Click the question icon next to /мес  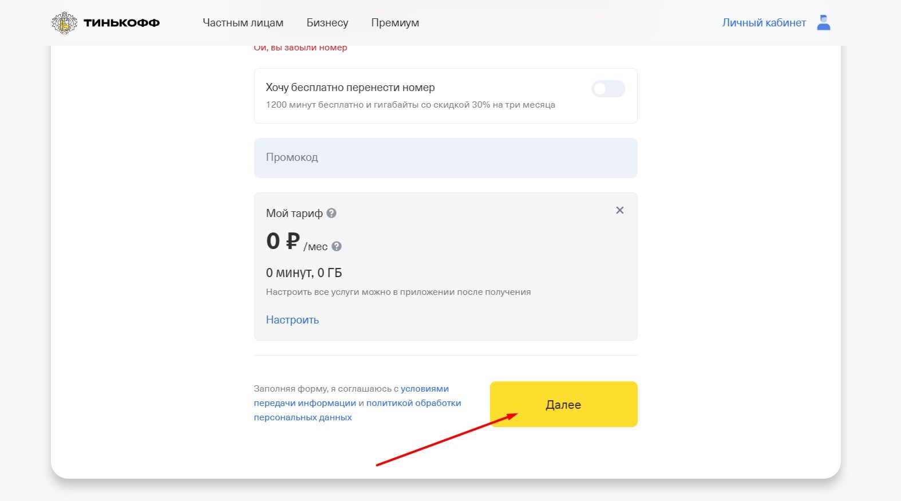click(x=337, y=246)
